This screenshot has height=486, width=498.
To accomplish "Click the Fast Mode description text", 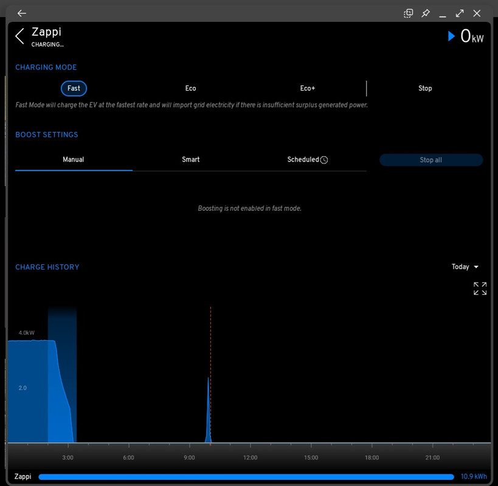I will point(192,105).
